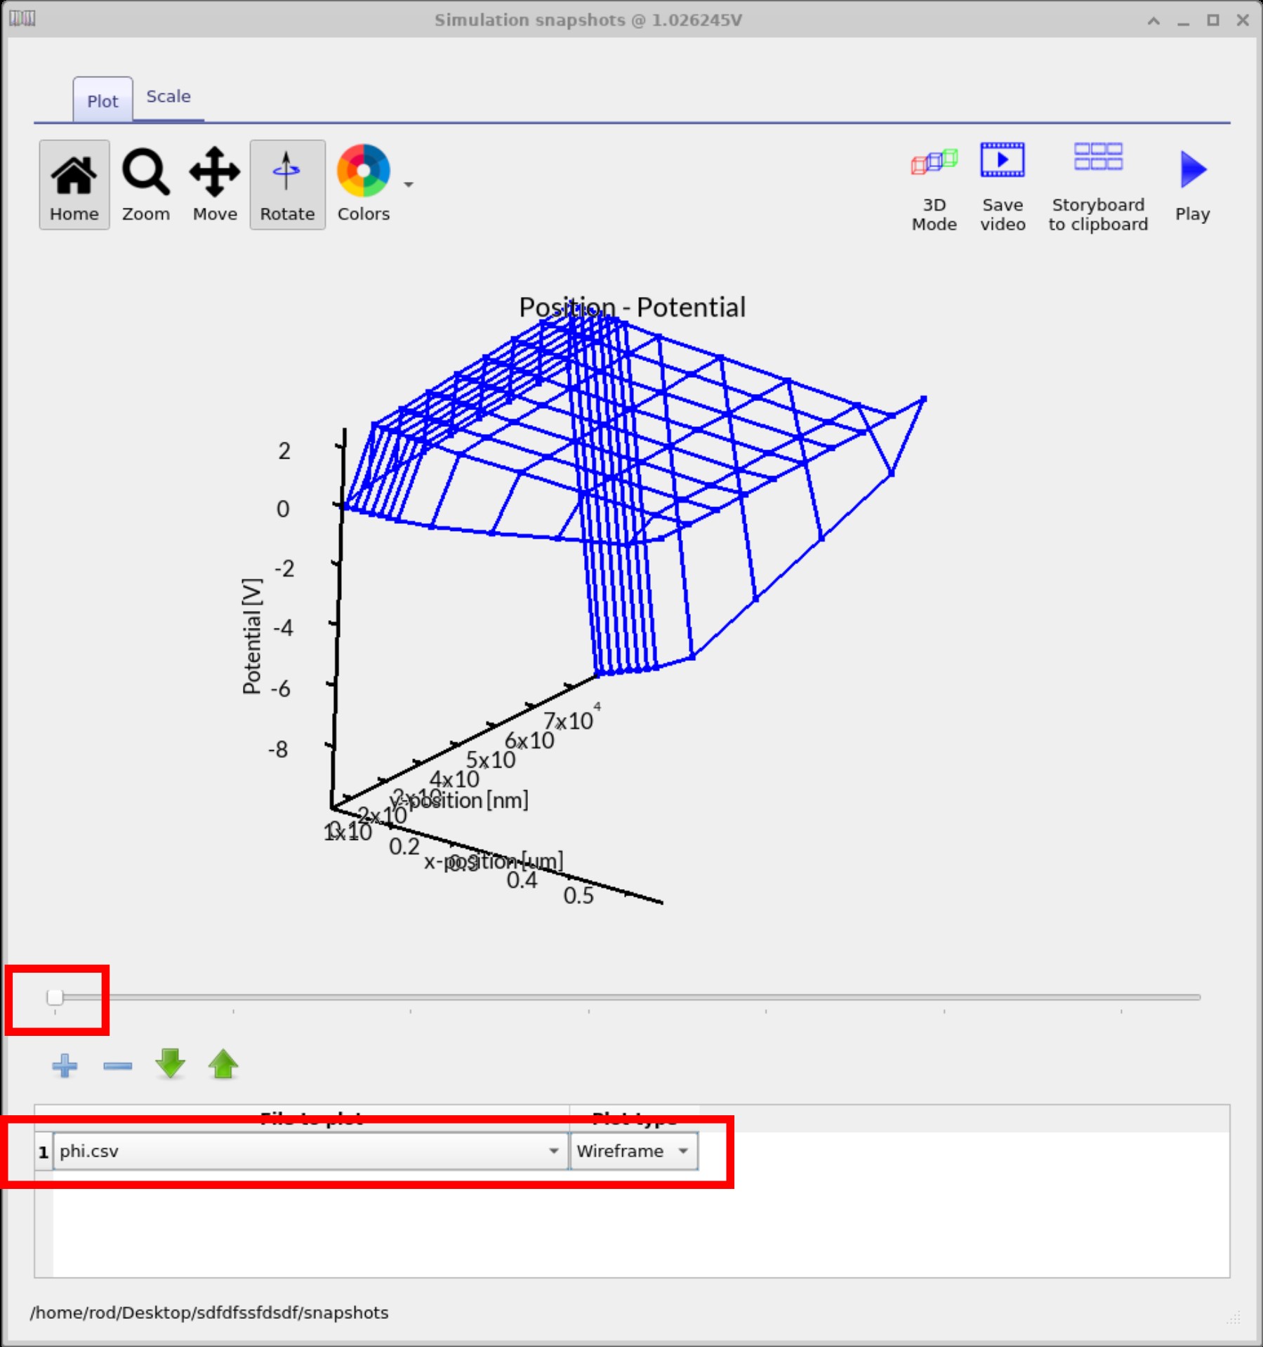Enable the Rotate tool
Screen dimensions: 1263x1347
click(287, 184)
